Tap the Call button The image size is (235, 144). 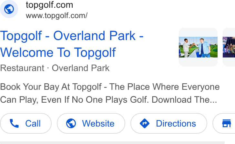(26, 123)
